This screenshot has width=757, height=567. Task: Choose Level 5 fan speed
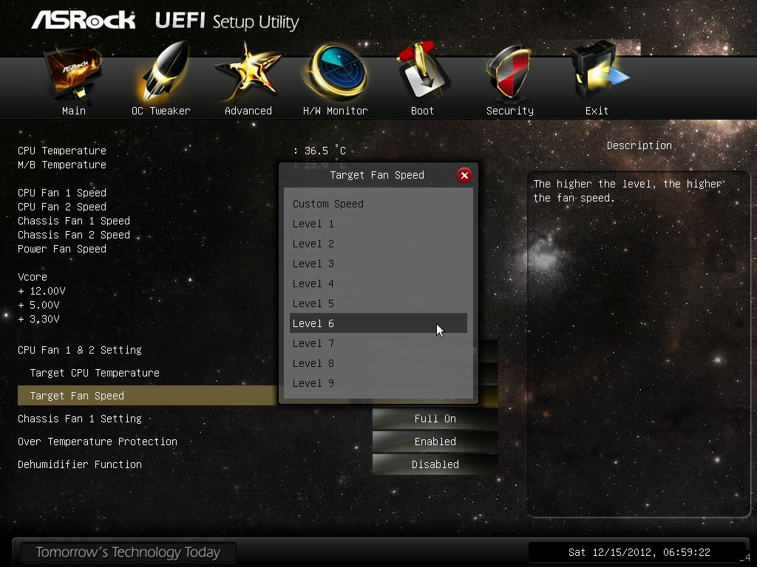pyautogui.click(x=378, y=303)
